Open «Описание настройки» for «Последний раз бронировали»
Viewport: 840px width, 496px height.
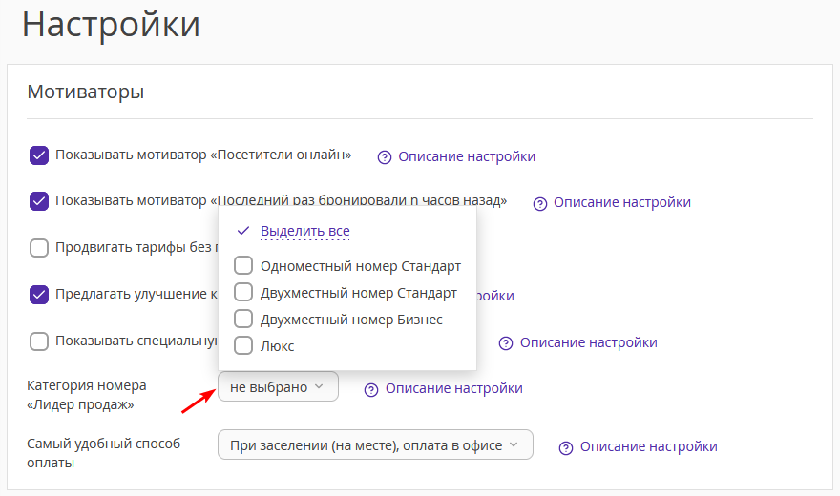(x=622, y=202)
